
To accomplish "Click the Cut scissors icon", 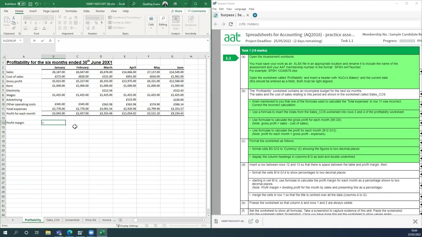I will [x=14, y=17].
